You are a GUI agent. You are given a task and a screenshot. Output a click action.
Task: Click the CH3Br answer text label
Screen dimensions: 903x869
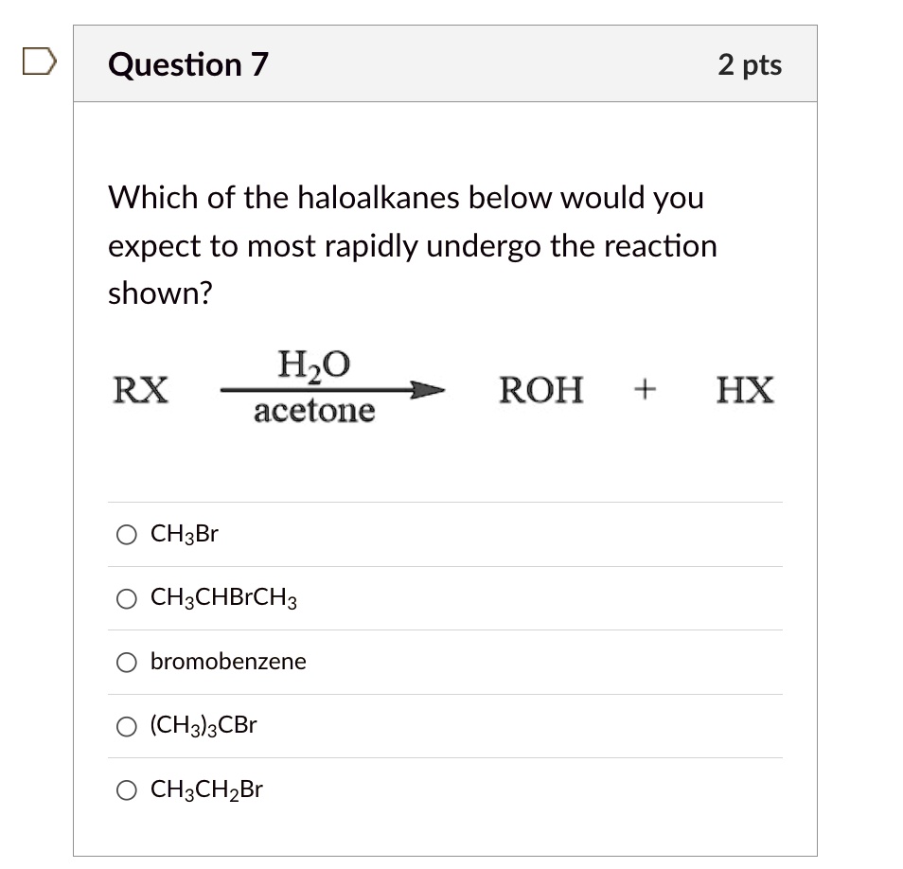click(x=184, y=533)
